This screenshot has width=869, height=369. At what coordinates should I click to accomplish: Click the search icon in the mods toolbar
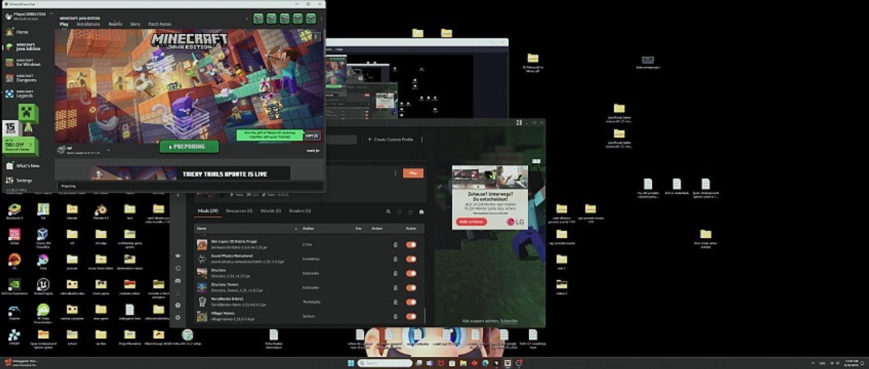388,212
